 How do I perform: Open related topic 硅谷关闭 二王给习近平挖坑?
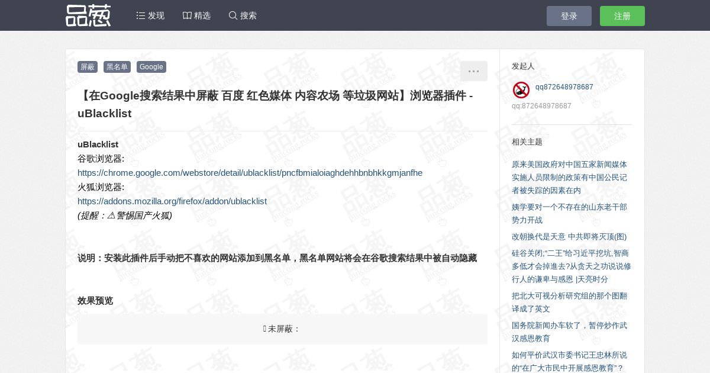[572, 266]
